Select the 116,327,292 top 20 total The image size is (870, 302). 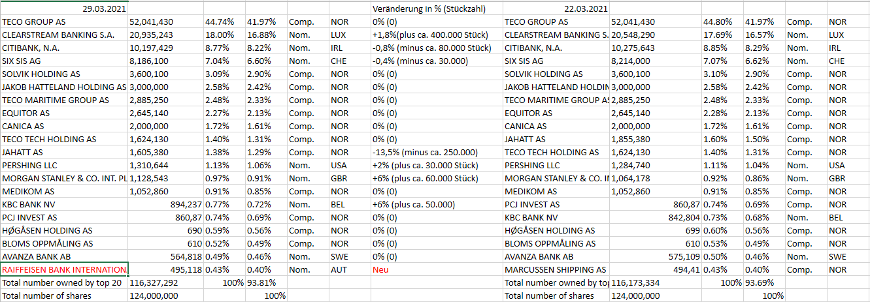(x=154, y=282)
